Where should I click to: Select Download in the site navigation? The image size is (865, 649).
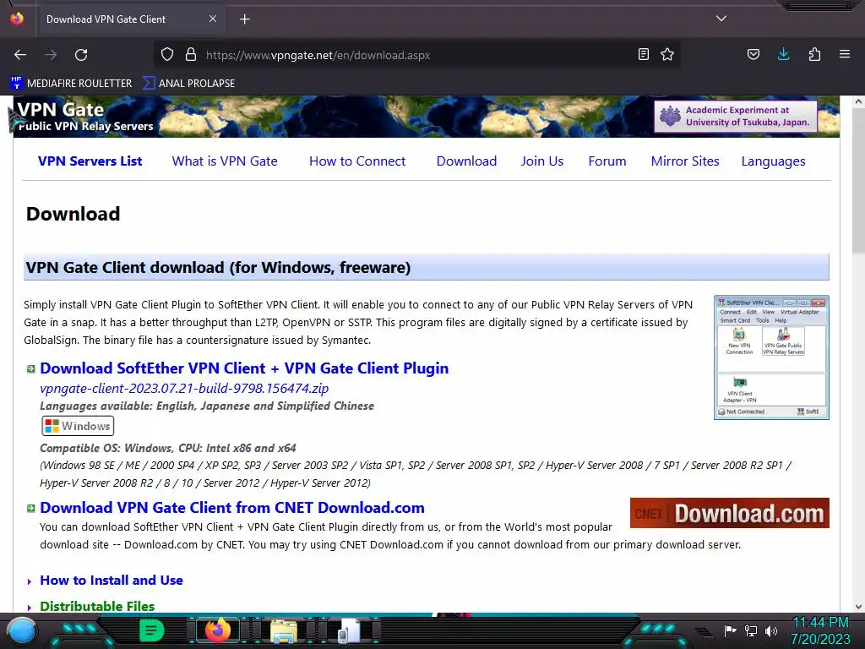pos(466,161)
